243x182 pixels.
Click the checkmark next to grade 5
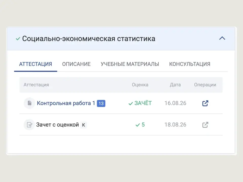pyautogui.click(x=138, y=125)
